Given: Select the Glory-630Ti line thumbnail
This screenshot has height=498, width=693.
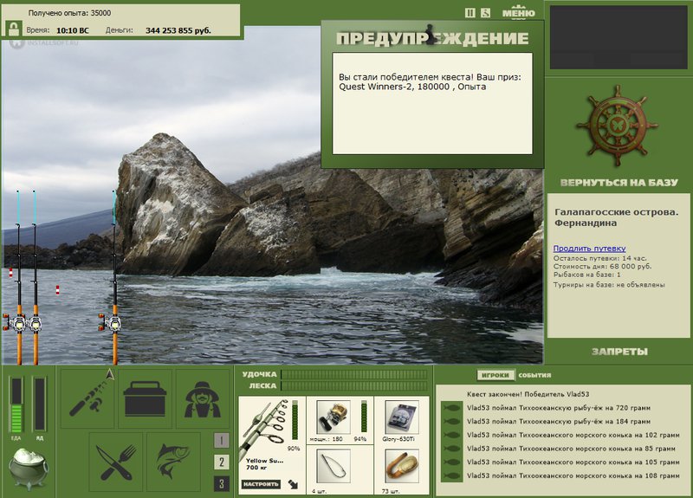Looking at the screenshot, I should (401, 418).
